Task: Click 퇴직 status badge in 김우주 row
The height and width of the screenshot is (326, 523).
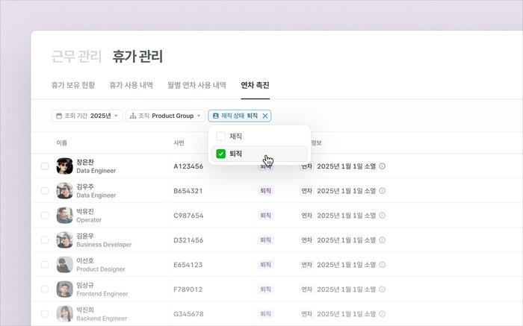Action: click(265, 191)
